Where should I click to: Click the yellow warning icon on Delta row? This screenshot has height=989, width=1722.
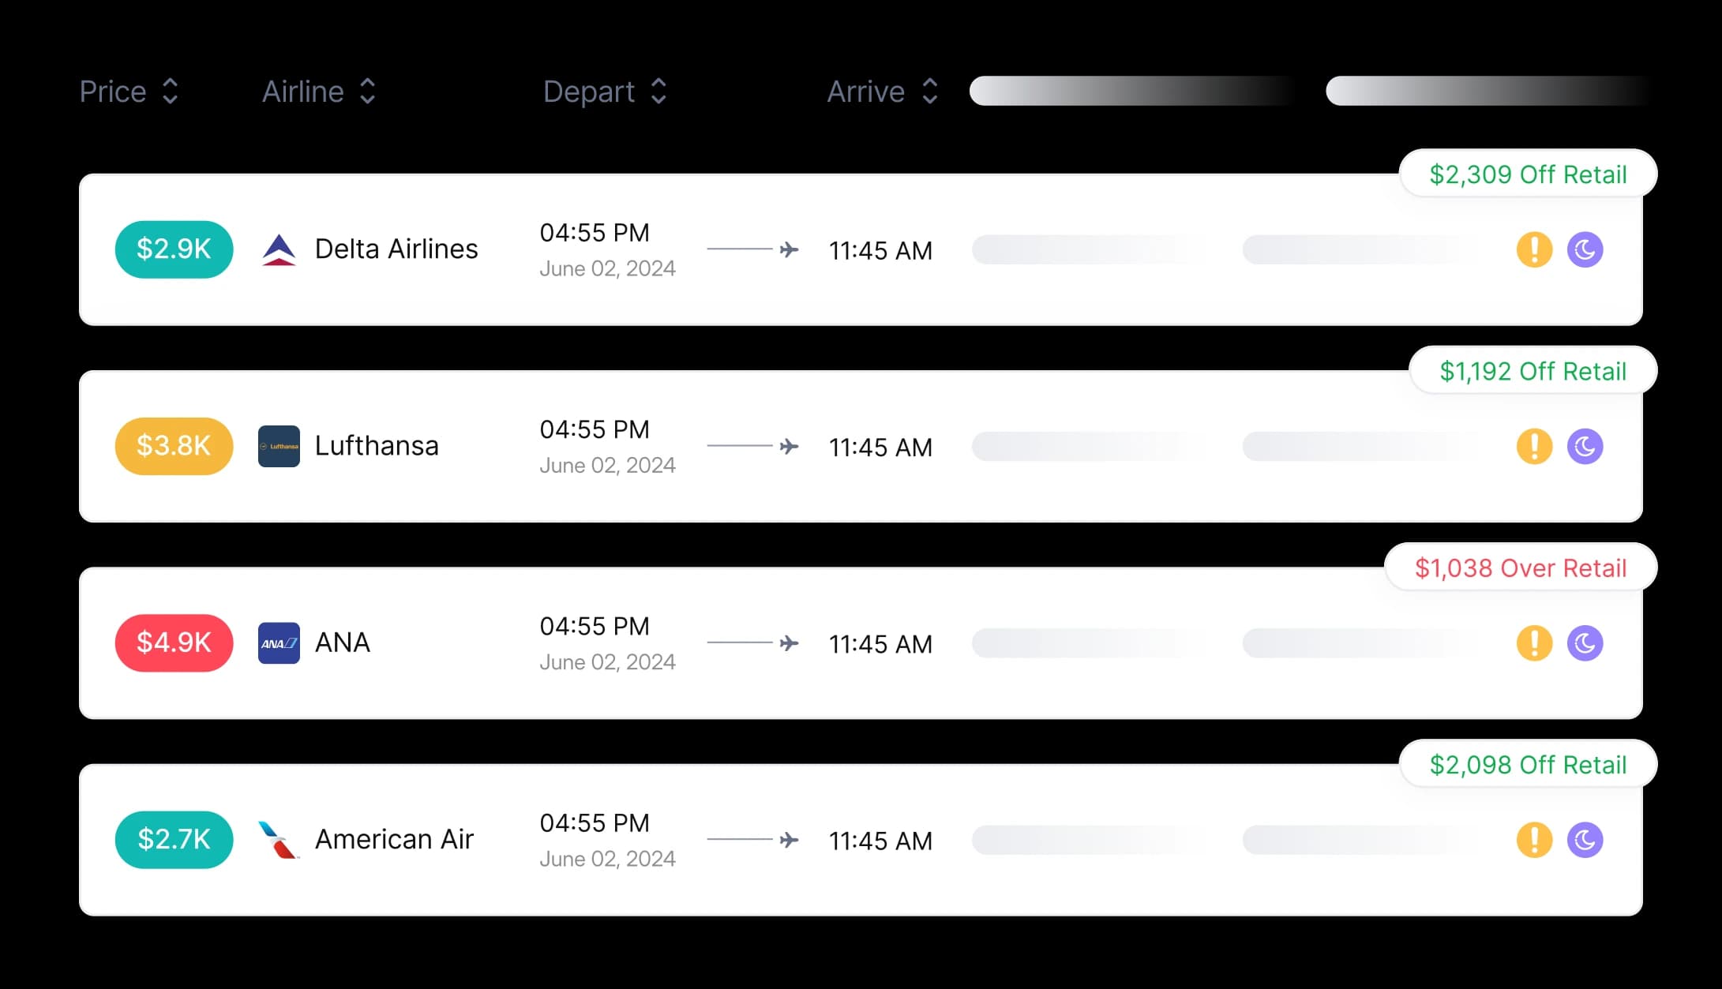click(x=1534, y=250)
